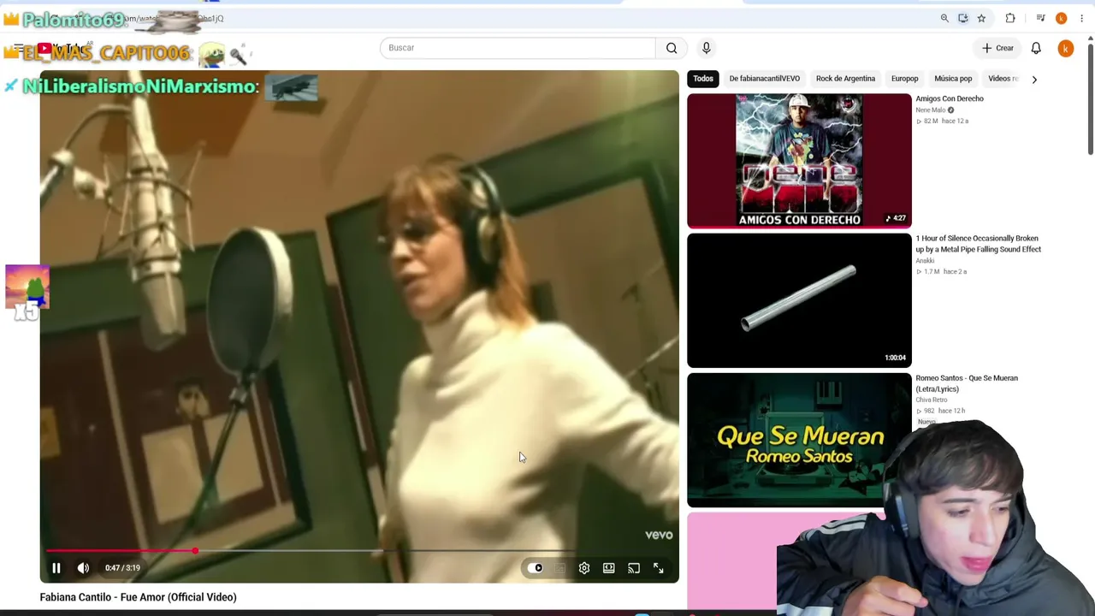The image size is (1095, 616).
Task: Select the De fabianacantilVEVO chip
Action: pos(765,79)
